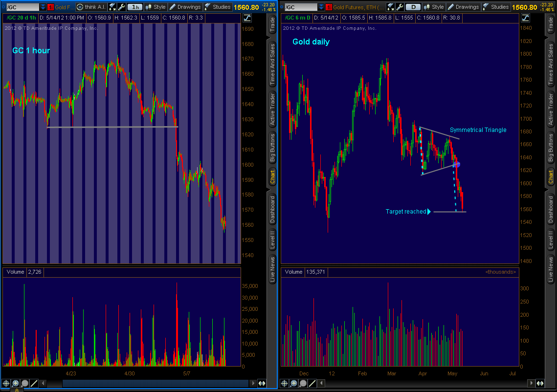Click the Gold daily chart label
This screenshot has width=557, height=392.
point(311,42)
